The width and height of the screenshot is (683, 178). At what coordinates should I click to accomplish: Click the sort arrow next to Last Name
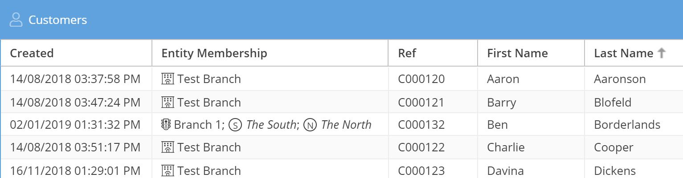click(662, 54)
